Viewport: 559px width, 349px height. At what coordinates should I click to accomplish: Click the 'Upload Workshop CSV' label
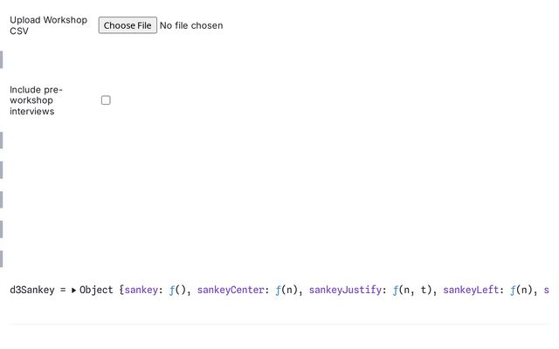[x=49, y=25]
